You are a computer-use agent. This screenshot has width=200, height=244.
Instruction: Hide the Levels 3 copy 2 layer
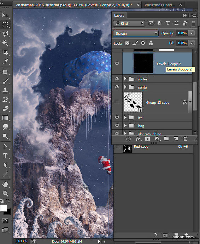click(x=117, y=63)
